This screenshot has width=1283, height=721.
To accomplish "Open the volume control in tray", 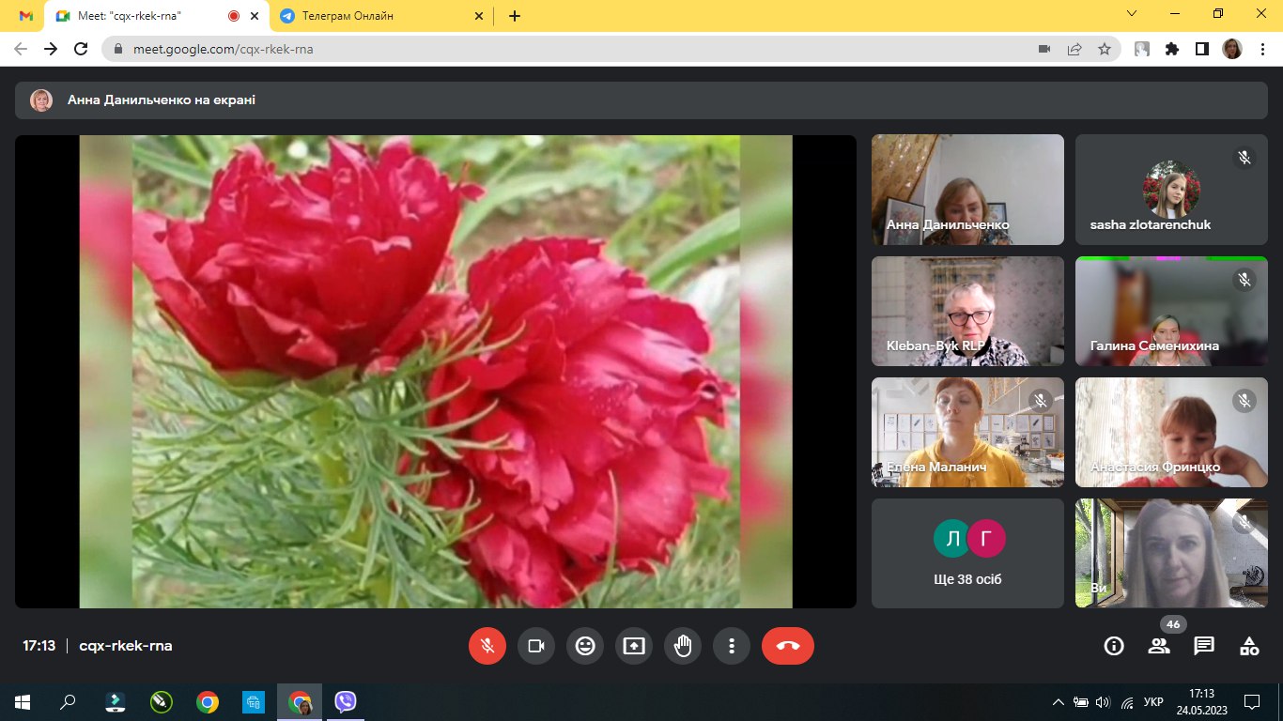I will (x=1103, y=701).
